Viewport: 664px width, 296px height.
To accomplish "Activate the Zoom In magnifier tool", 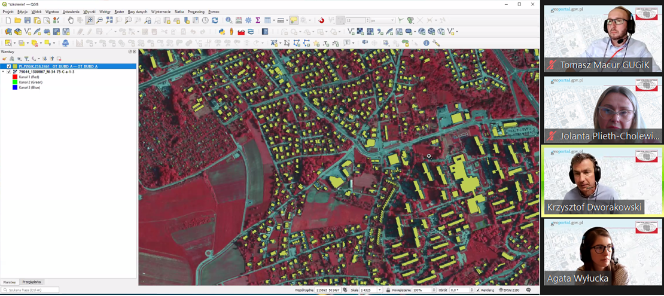I will pos(90,20).
